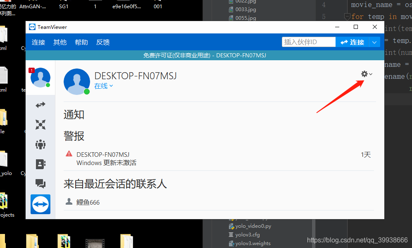The height and width of the screenshot is (248, 412).
Task: Select 0055.jpg in the IDE file tree
Action: [x=242, y=18]
